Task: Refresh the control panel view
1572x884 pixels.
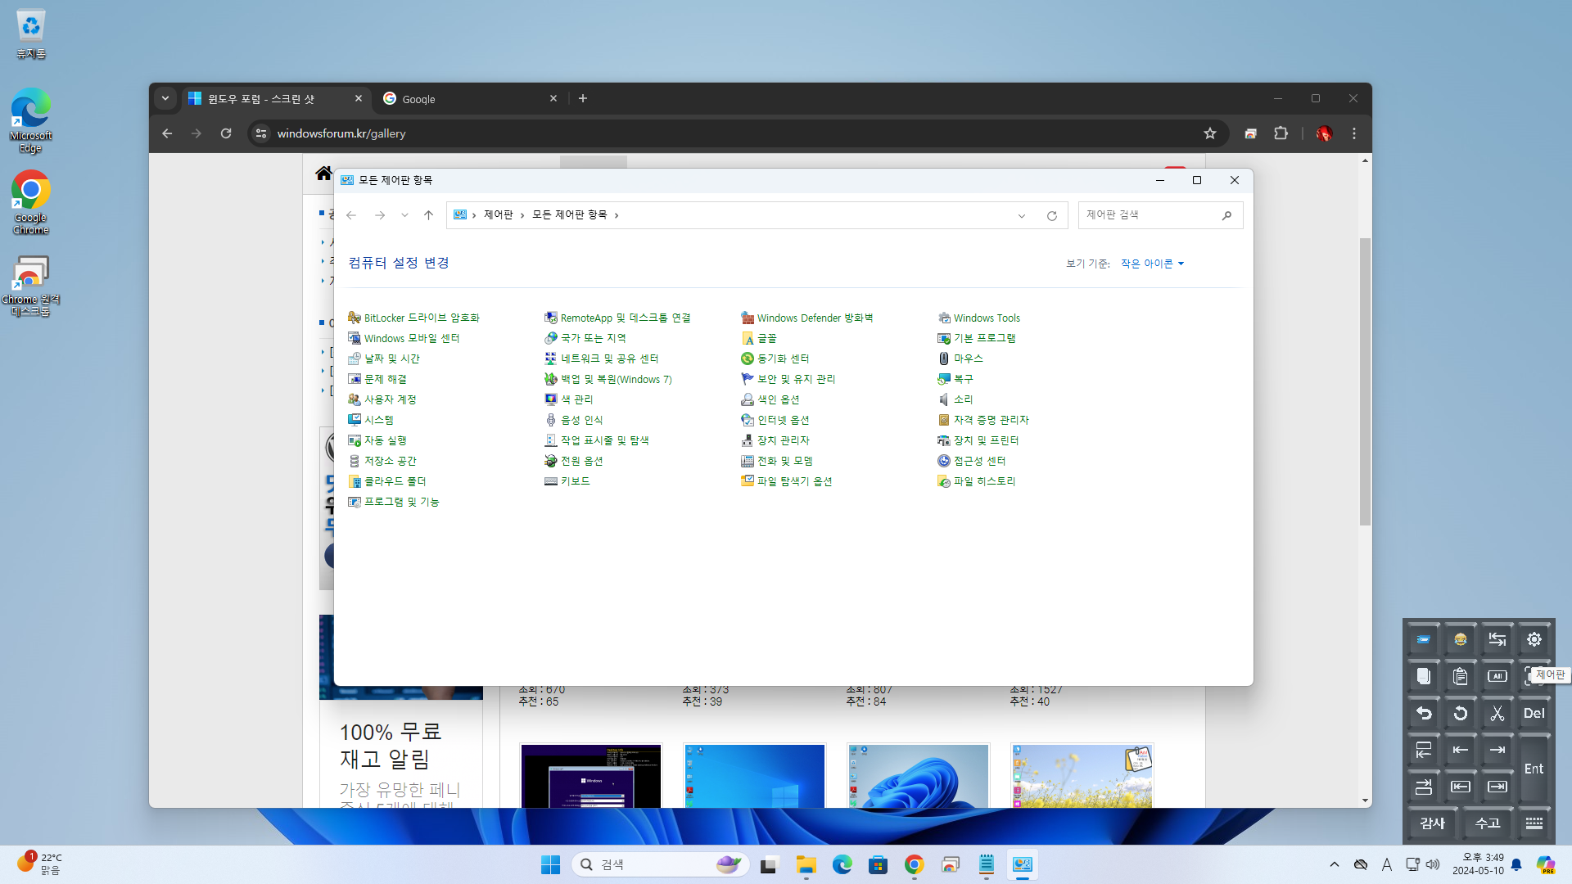Action: pos(1052,215)
